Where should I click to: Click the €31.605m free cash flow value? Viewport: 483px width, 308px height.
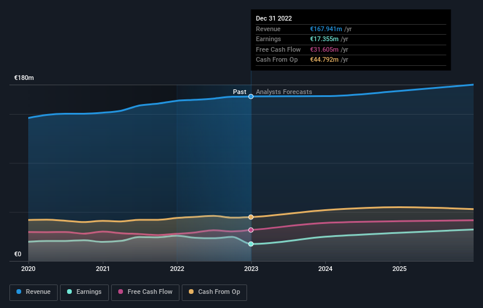[324, 49]
